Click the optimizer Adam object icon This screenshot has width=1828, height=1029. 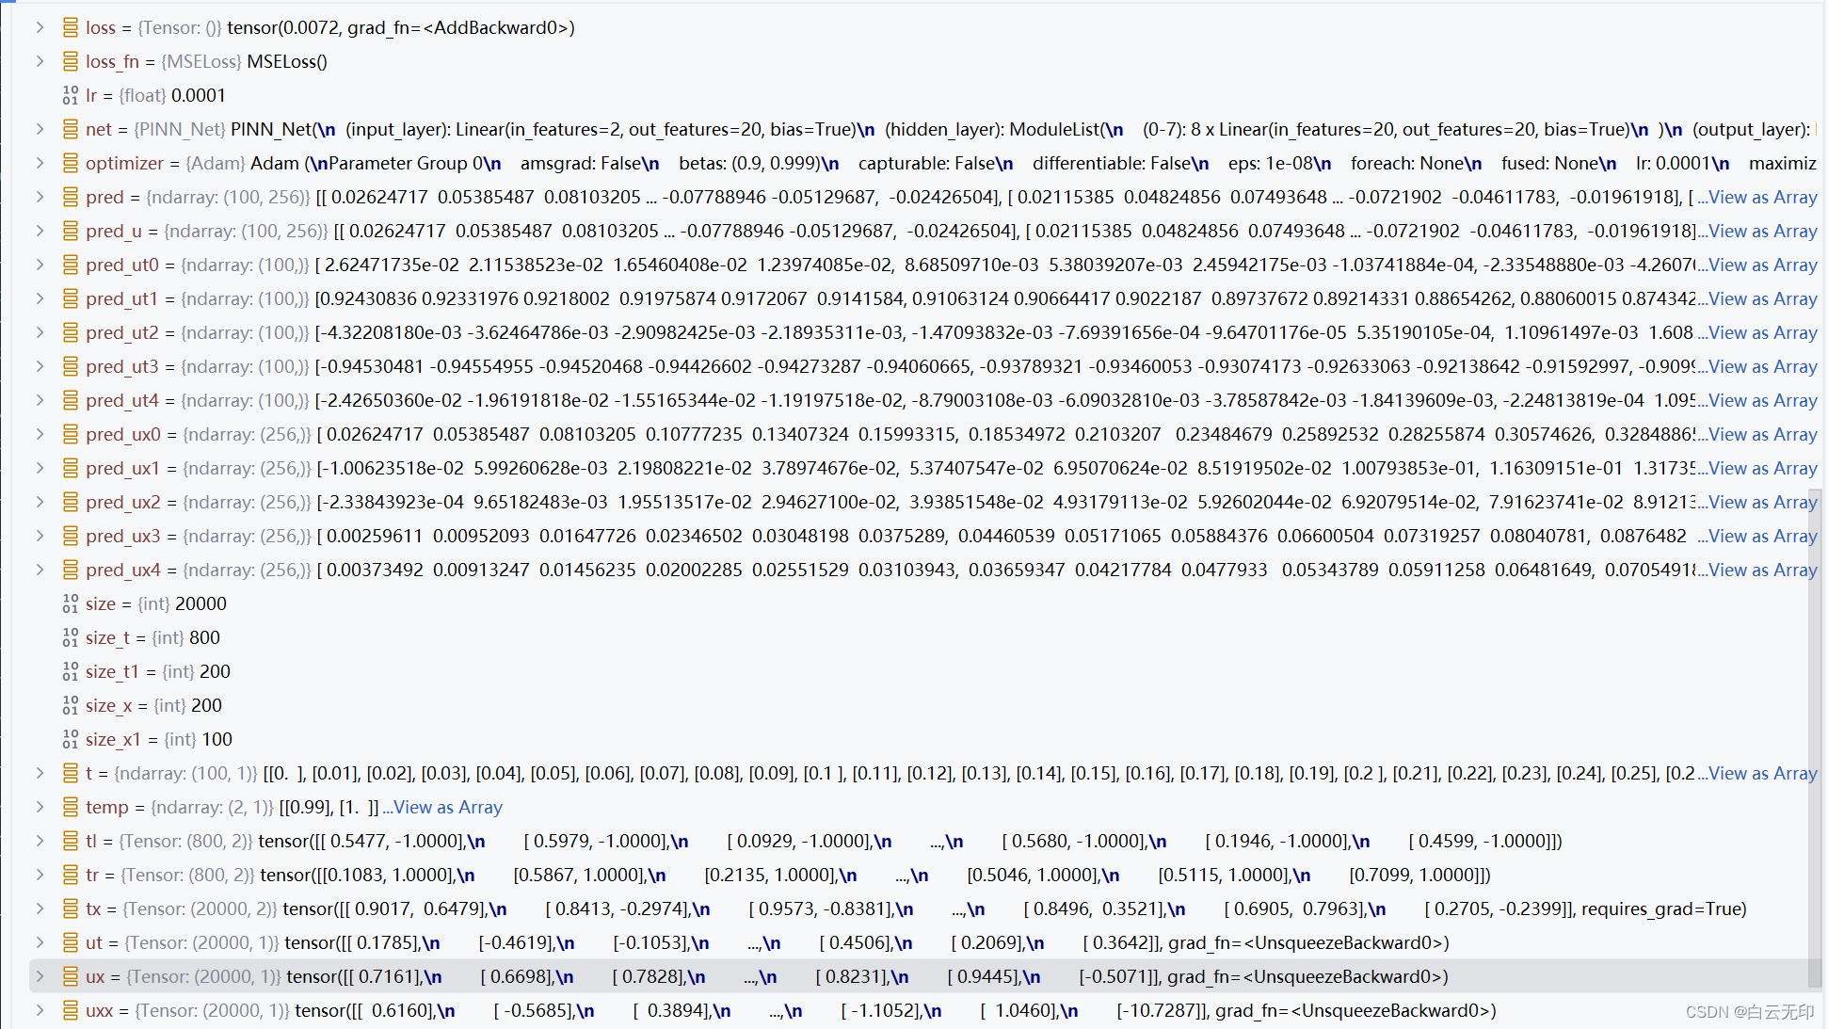tap(71, 163)
